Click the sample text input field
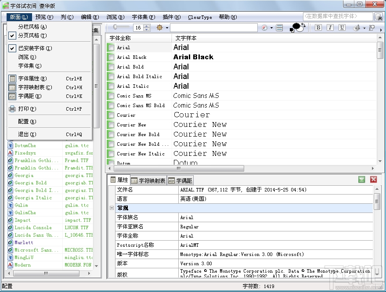 coord(214,28)
